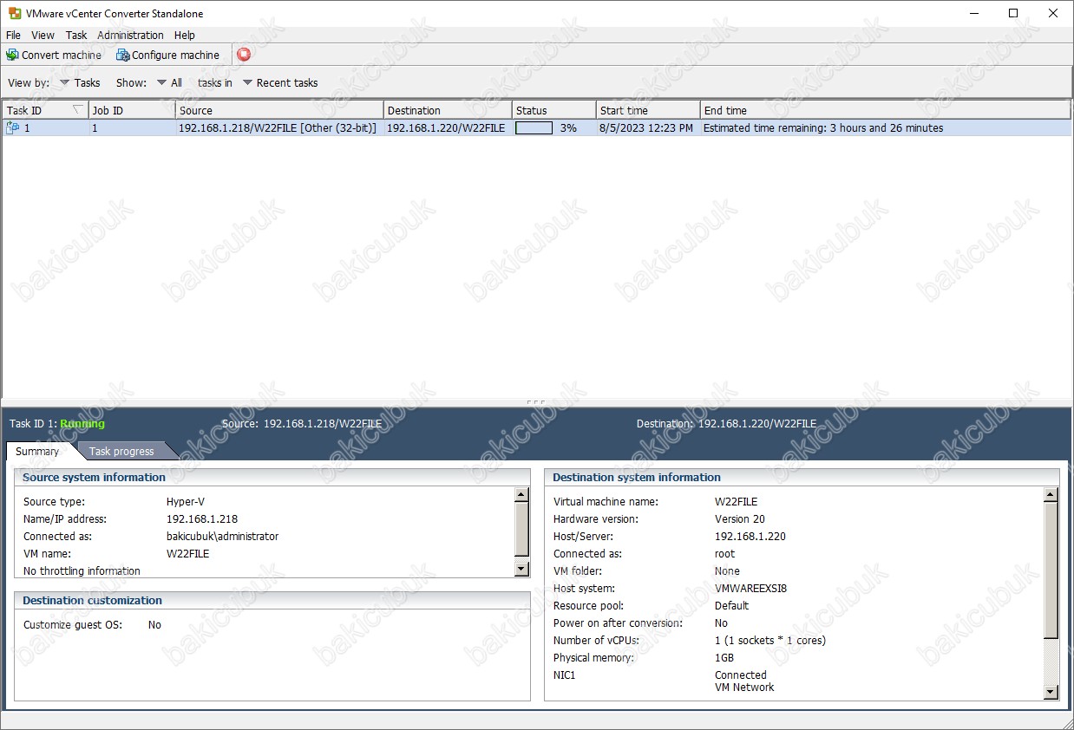Click the Source system information heading
The height and width of the screenshot is (730, 1074).
pos(94,478)
